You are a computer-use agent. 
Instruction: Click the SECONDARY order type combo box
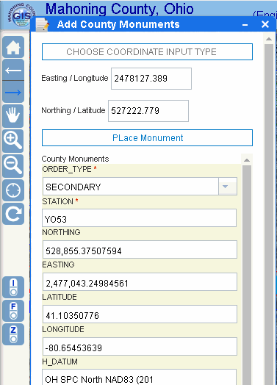pos(140,187)
